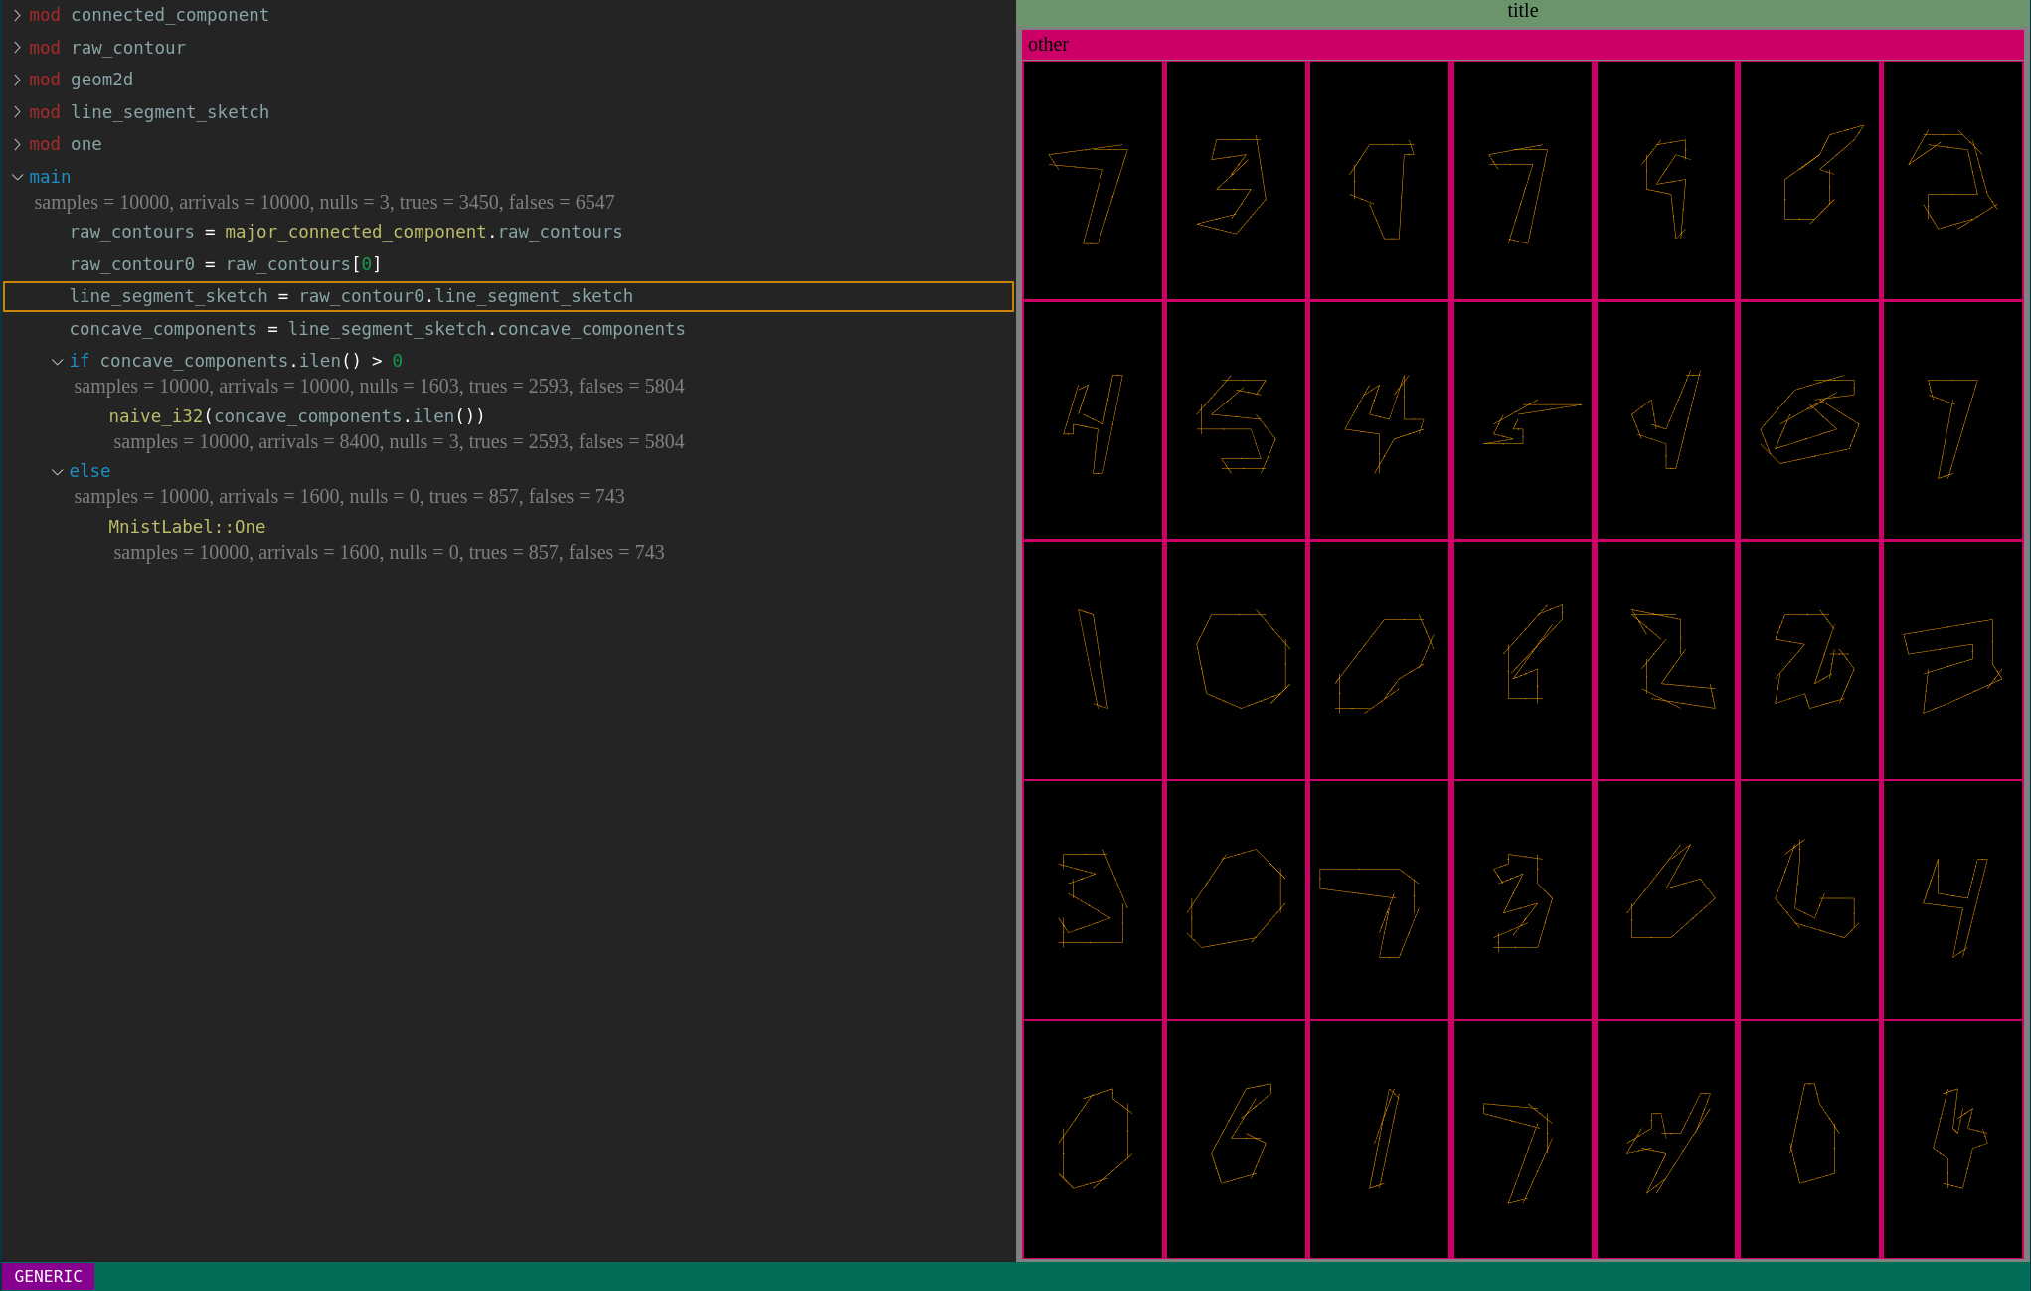Expand the raw_contour module chevron

(x=17, y=48)
